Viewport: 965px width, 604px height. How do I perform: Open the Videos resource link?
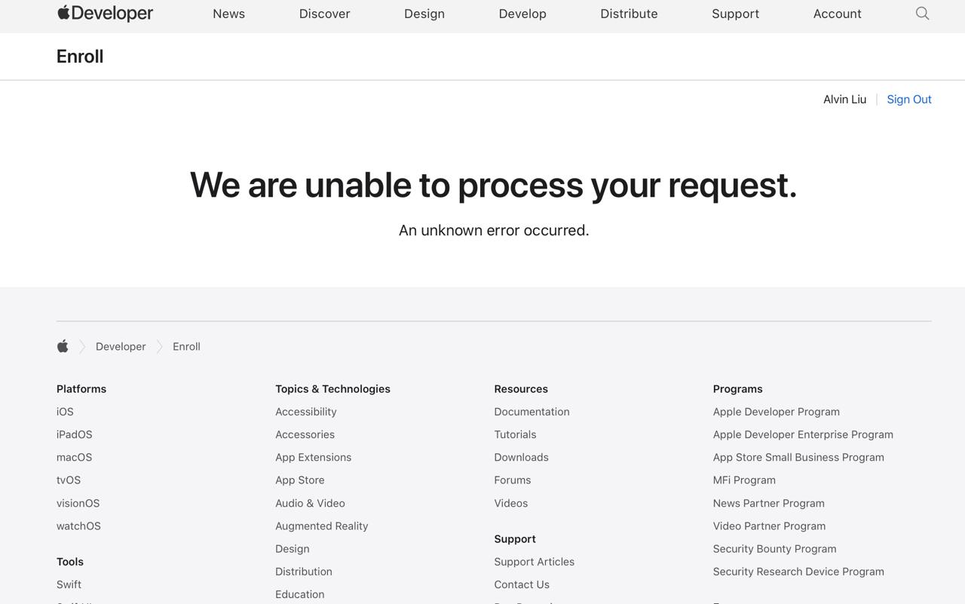pos(510,503)
